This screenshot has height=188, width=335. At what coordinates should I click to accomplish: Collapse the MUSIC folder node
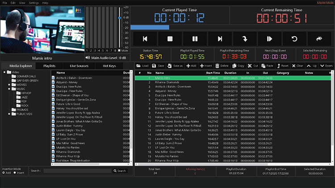(9, 89)
